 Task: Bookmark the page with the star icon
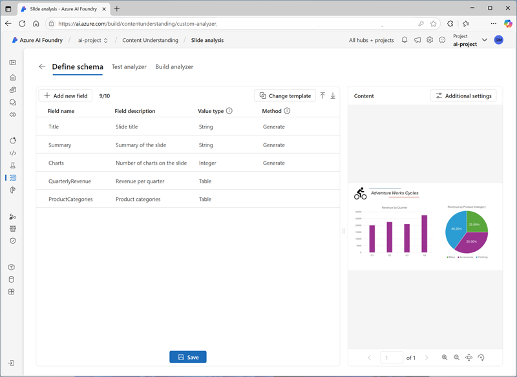pyautogui.click(x=433, y=24)
